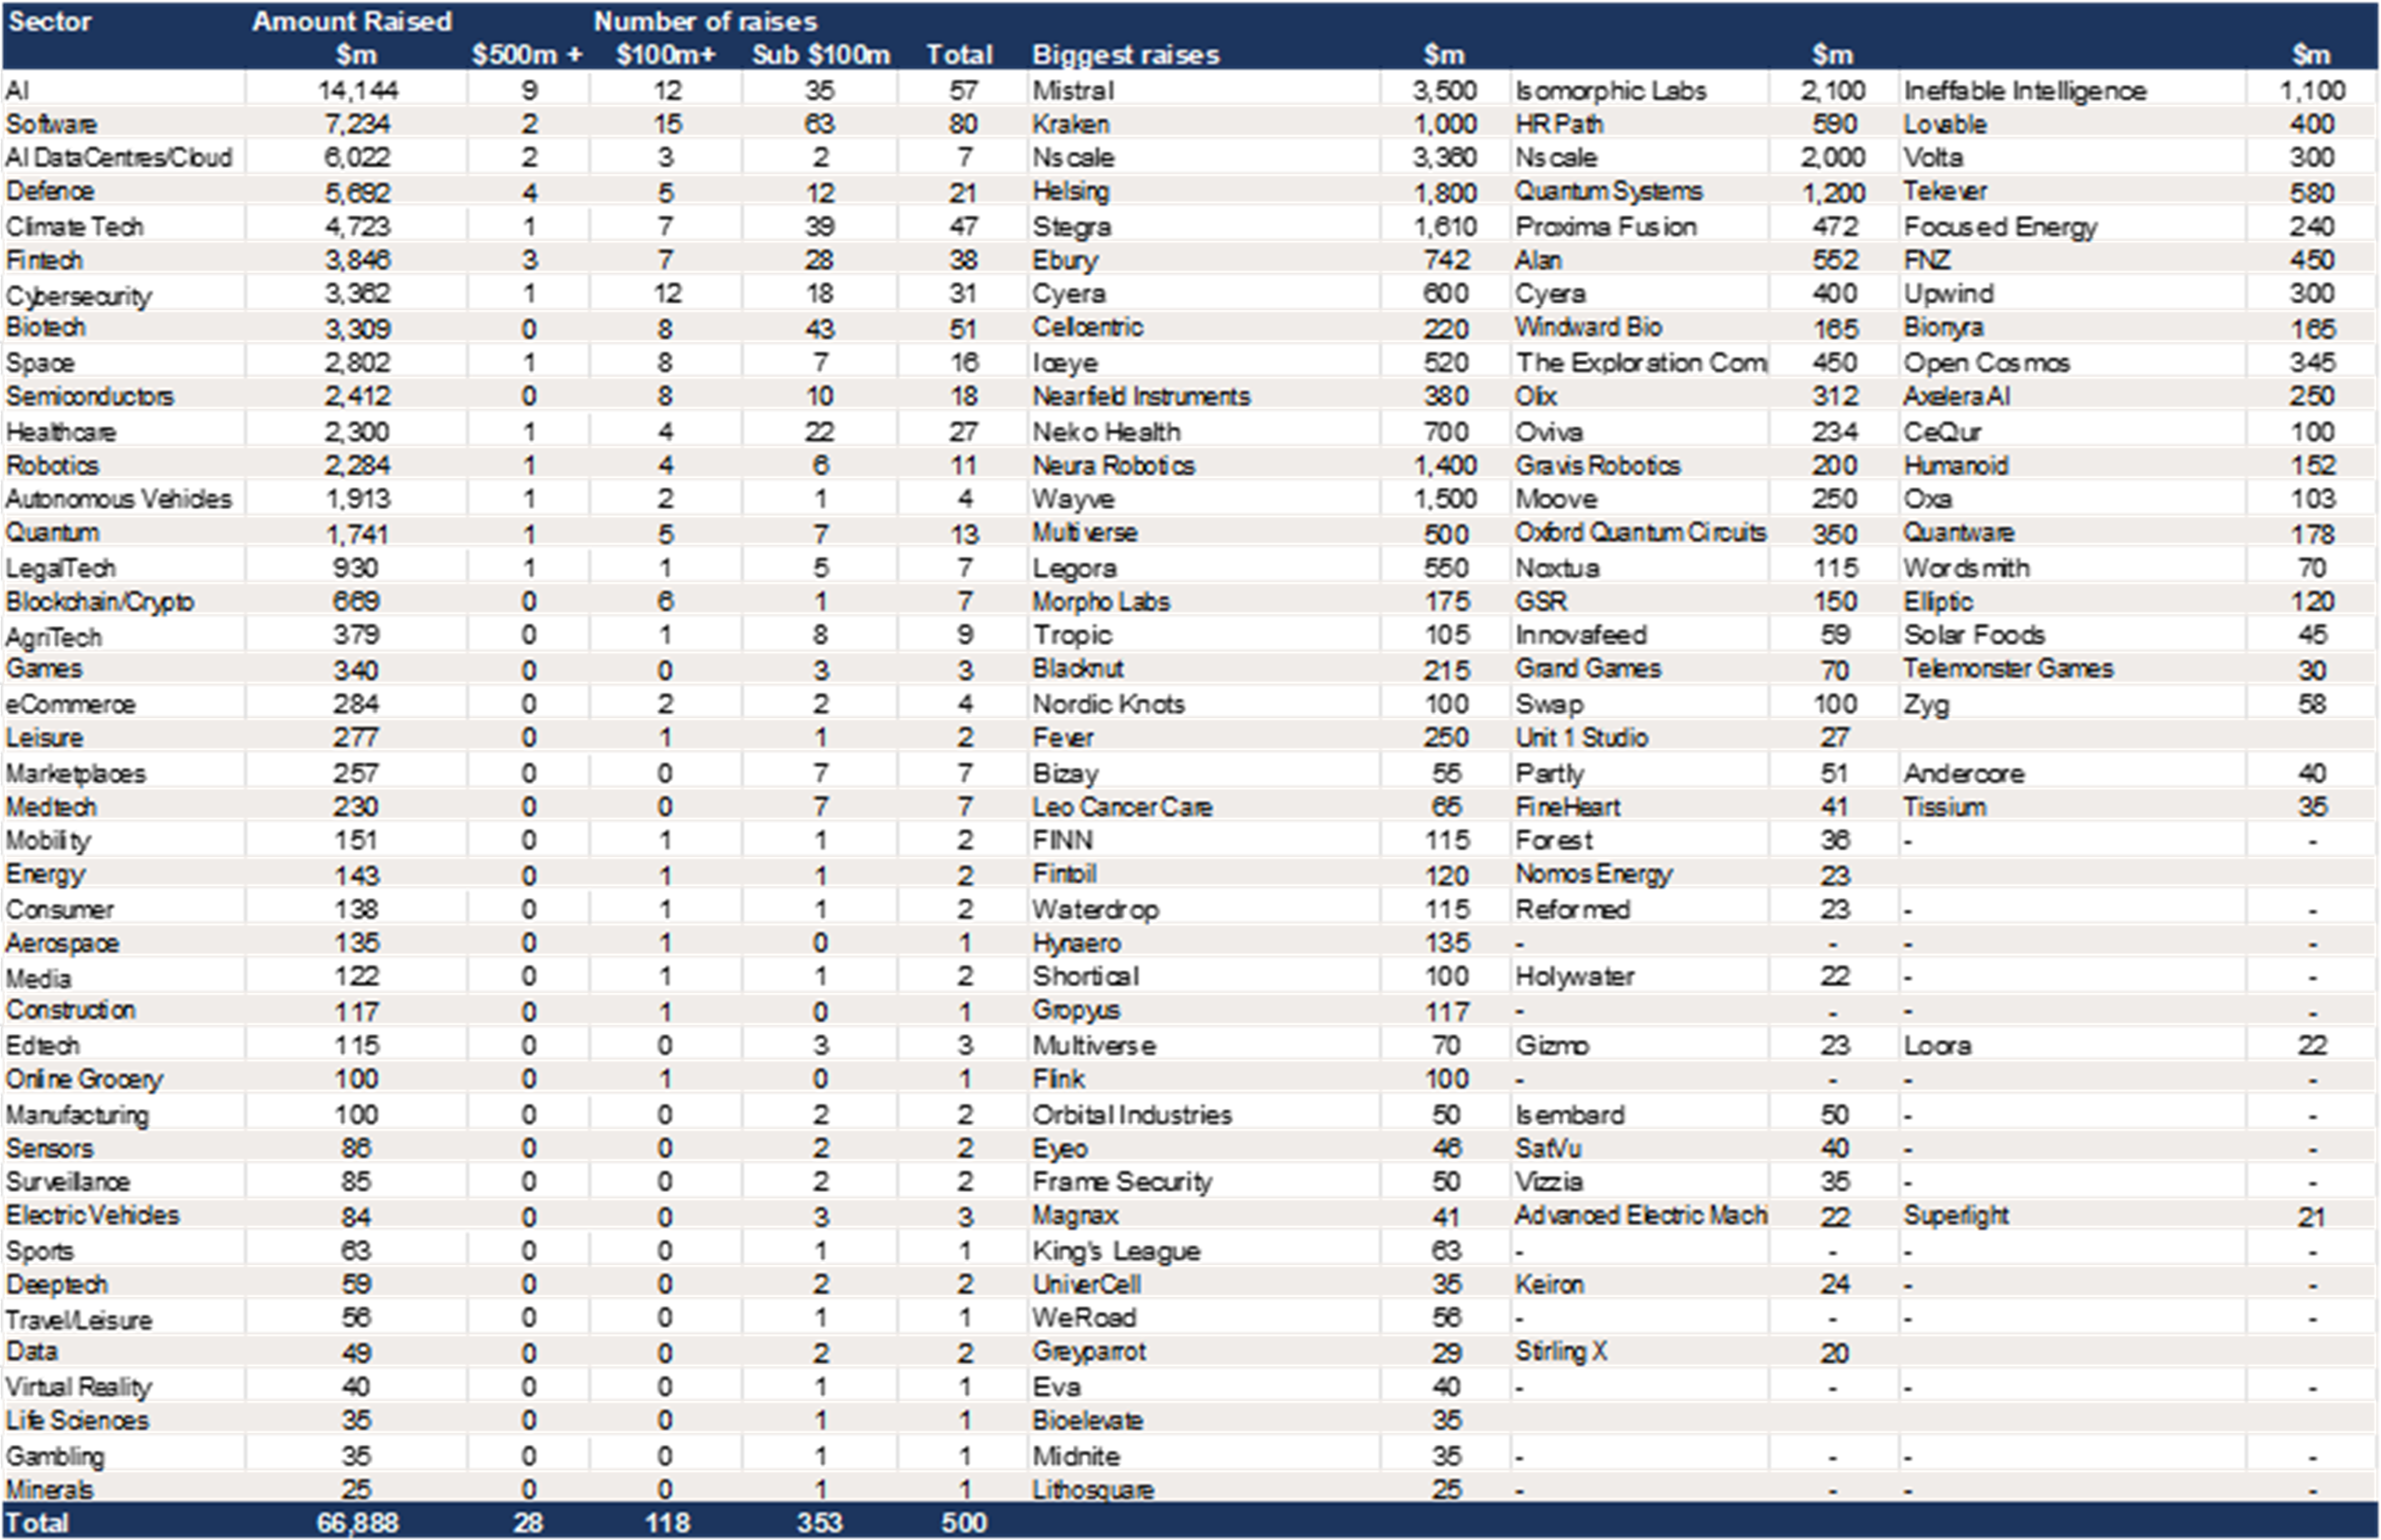Select the 'Oxford Quantum Circuits' cell
The width and height of the screenshot is (2381, 1540).
coord(1640,532)
